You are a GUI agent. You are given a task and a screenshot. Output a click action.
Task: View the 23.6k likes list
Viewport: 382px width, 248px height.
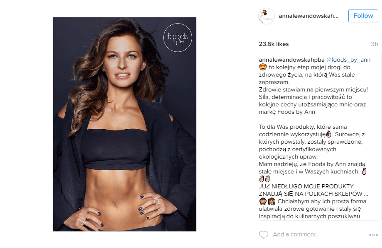[274, 44]
